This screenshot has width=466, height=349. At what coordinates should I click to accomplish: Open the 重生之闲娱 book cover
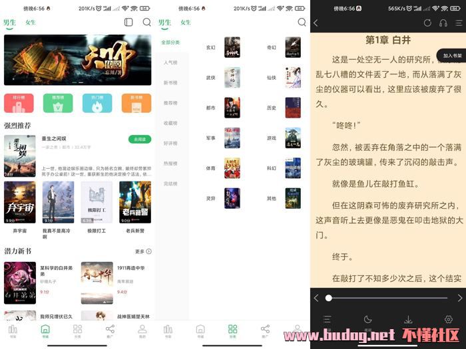[19, 156]
